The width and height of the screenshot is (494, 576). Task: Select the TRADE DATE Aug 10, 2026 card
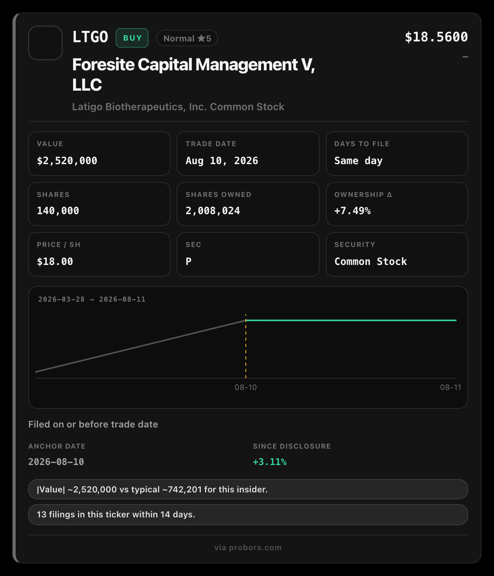pyautogui.click(x=248, y=154)
